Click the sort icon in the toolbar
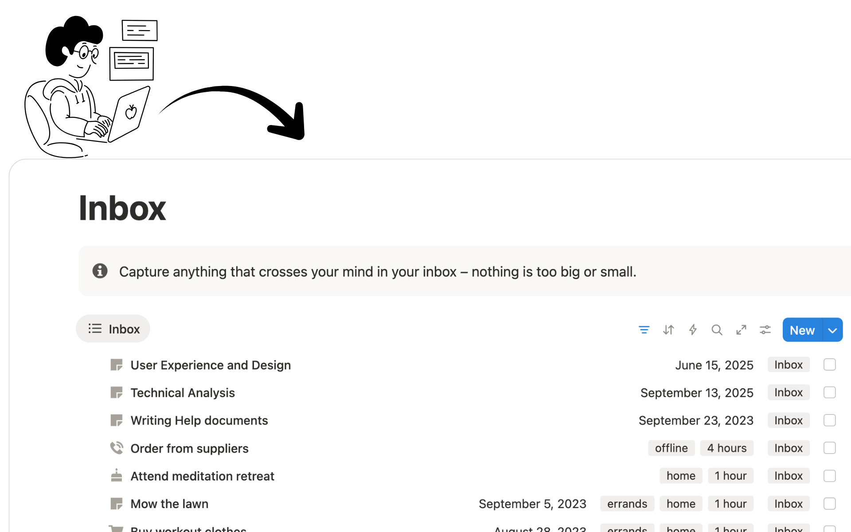Screen dimensions: 851x532 (x=668, y=330)
